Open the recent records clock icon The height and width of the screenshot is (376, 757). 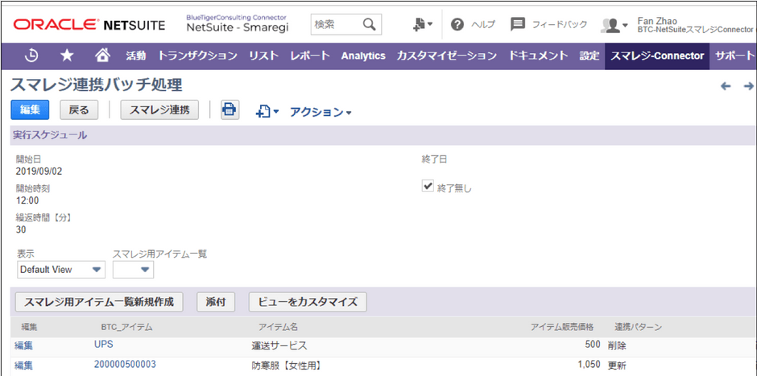pyautogui.click(x=32, y=56)
